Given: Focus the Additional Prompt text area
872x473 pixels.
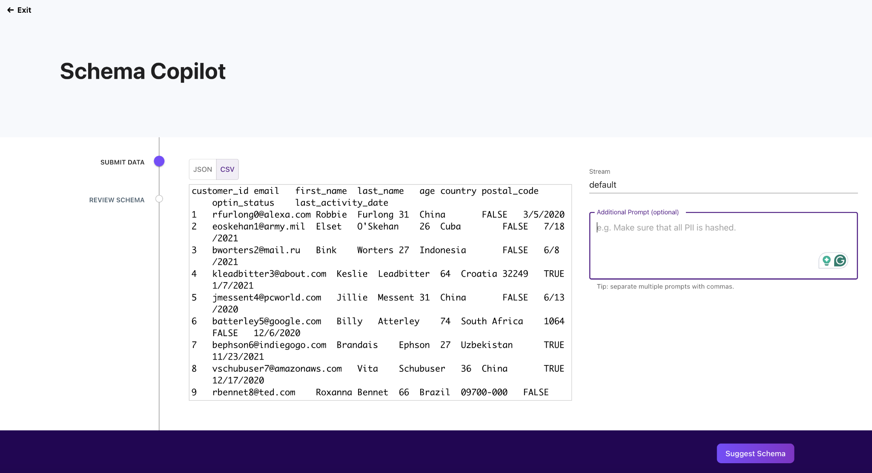Looking at the screenshot, I should tap(723, 246).
